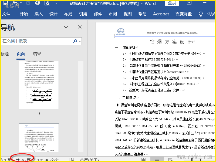Open Ribbon Display Options icon
The width and height of the screenshot is (216, 162).
(x=189, y=3)
